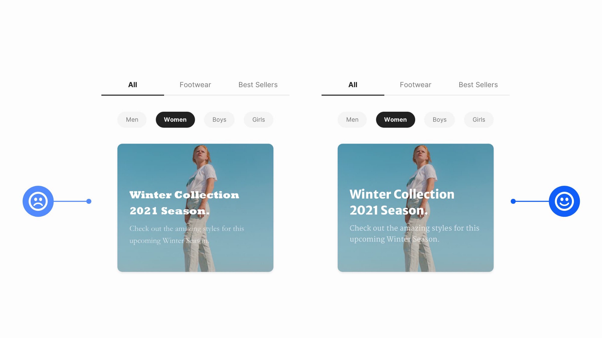Toggle Best Sellers tab left panel
Screen dimensions: 602x338
pos(258,85)
